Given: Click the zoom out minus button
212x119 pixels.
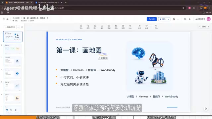Looking at the screenshot, I should (x=199, y=27).
